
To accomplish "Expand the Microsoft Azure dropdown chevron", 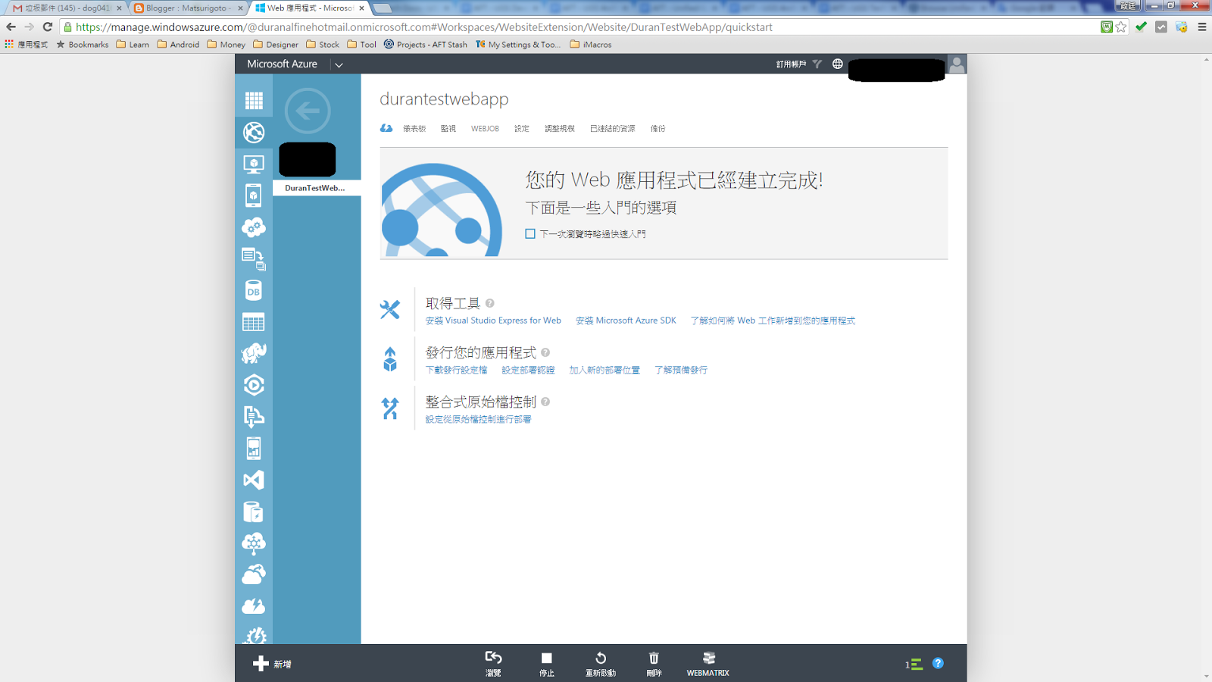I will (x=339, y=64).
